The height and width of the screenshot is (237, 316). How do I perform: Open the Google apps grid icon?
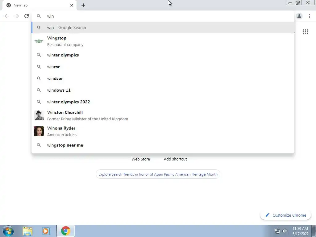305,32
